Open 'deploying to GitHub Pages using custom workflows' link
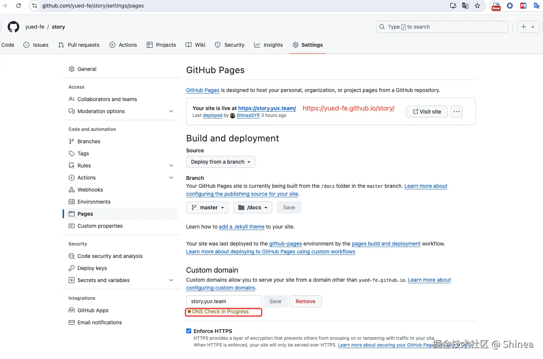This screenshot has width=543, height=359. [271, 252]
